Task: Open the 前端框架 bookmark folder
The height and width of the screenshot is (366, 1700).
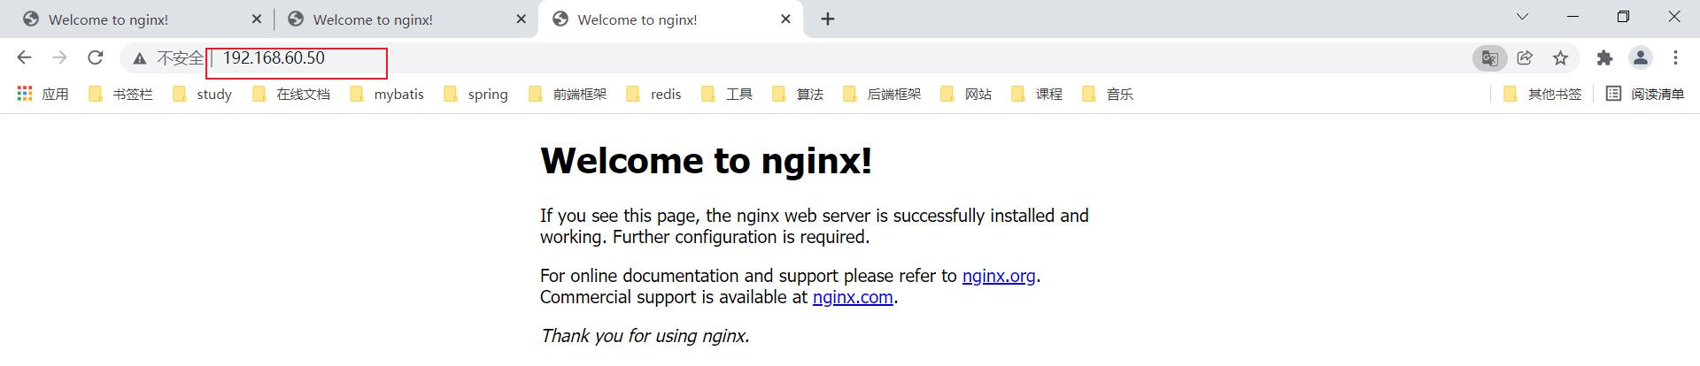Action: pyautogui.click(x=568, y=94)
